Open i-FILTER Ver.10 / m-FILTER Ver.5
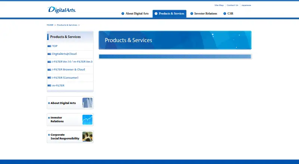 tap(72, 61)
